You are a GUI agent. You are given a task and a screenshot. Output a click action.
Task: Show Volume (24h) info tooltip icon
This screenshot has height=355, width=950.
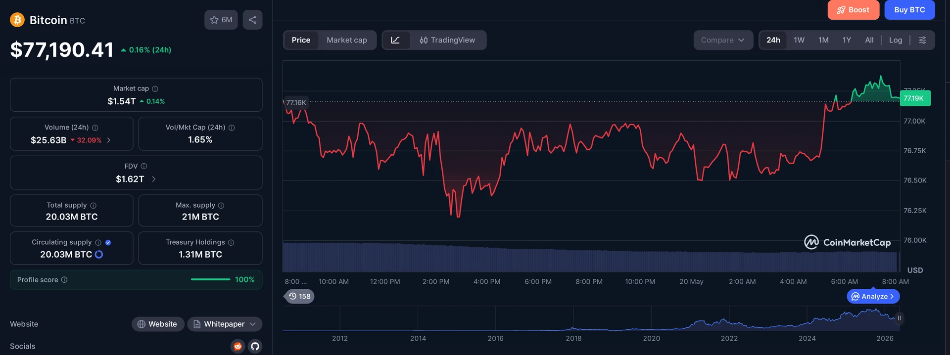[x=95, y=128]
